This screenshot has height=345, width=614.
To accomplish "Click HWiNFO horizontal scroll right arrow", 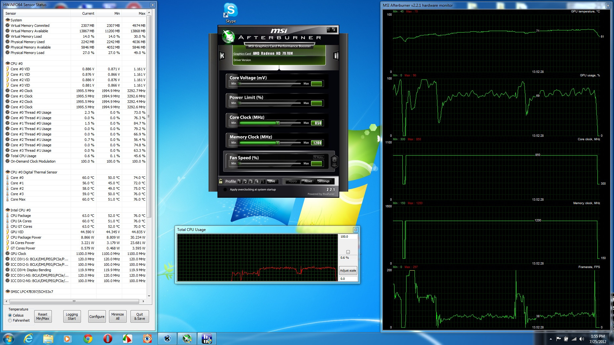I will click(143, 301).
